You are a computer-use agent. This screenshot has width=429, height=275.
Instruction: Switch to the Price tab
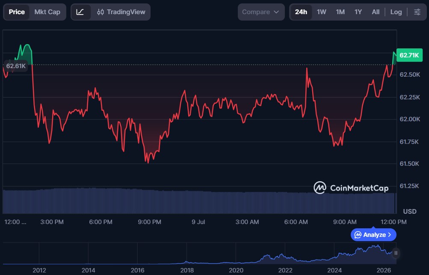(16, 12)
